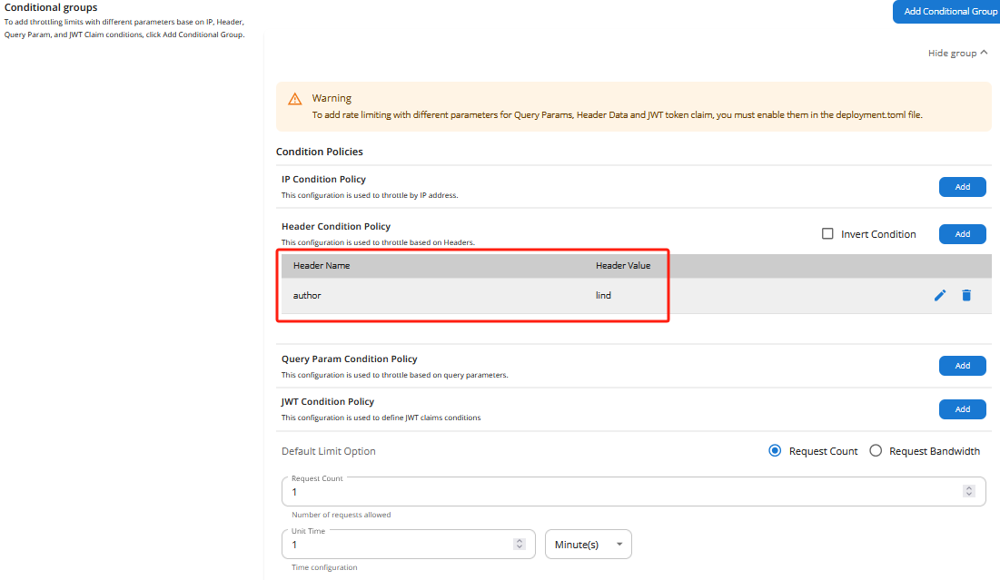
Task: Delete the author header condition row
Action: (966, 295)
